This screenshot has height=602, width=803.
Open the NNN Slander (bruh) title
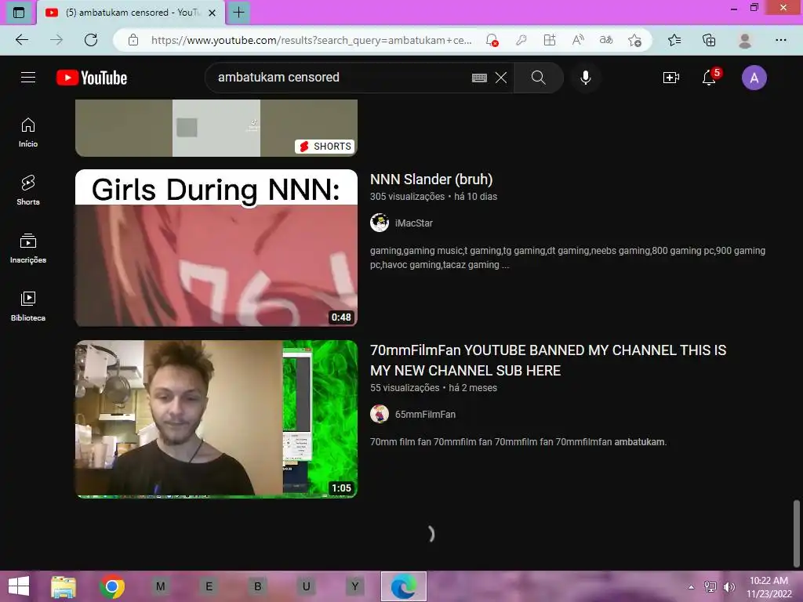click(x=431, y=180)
